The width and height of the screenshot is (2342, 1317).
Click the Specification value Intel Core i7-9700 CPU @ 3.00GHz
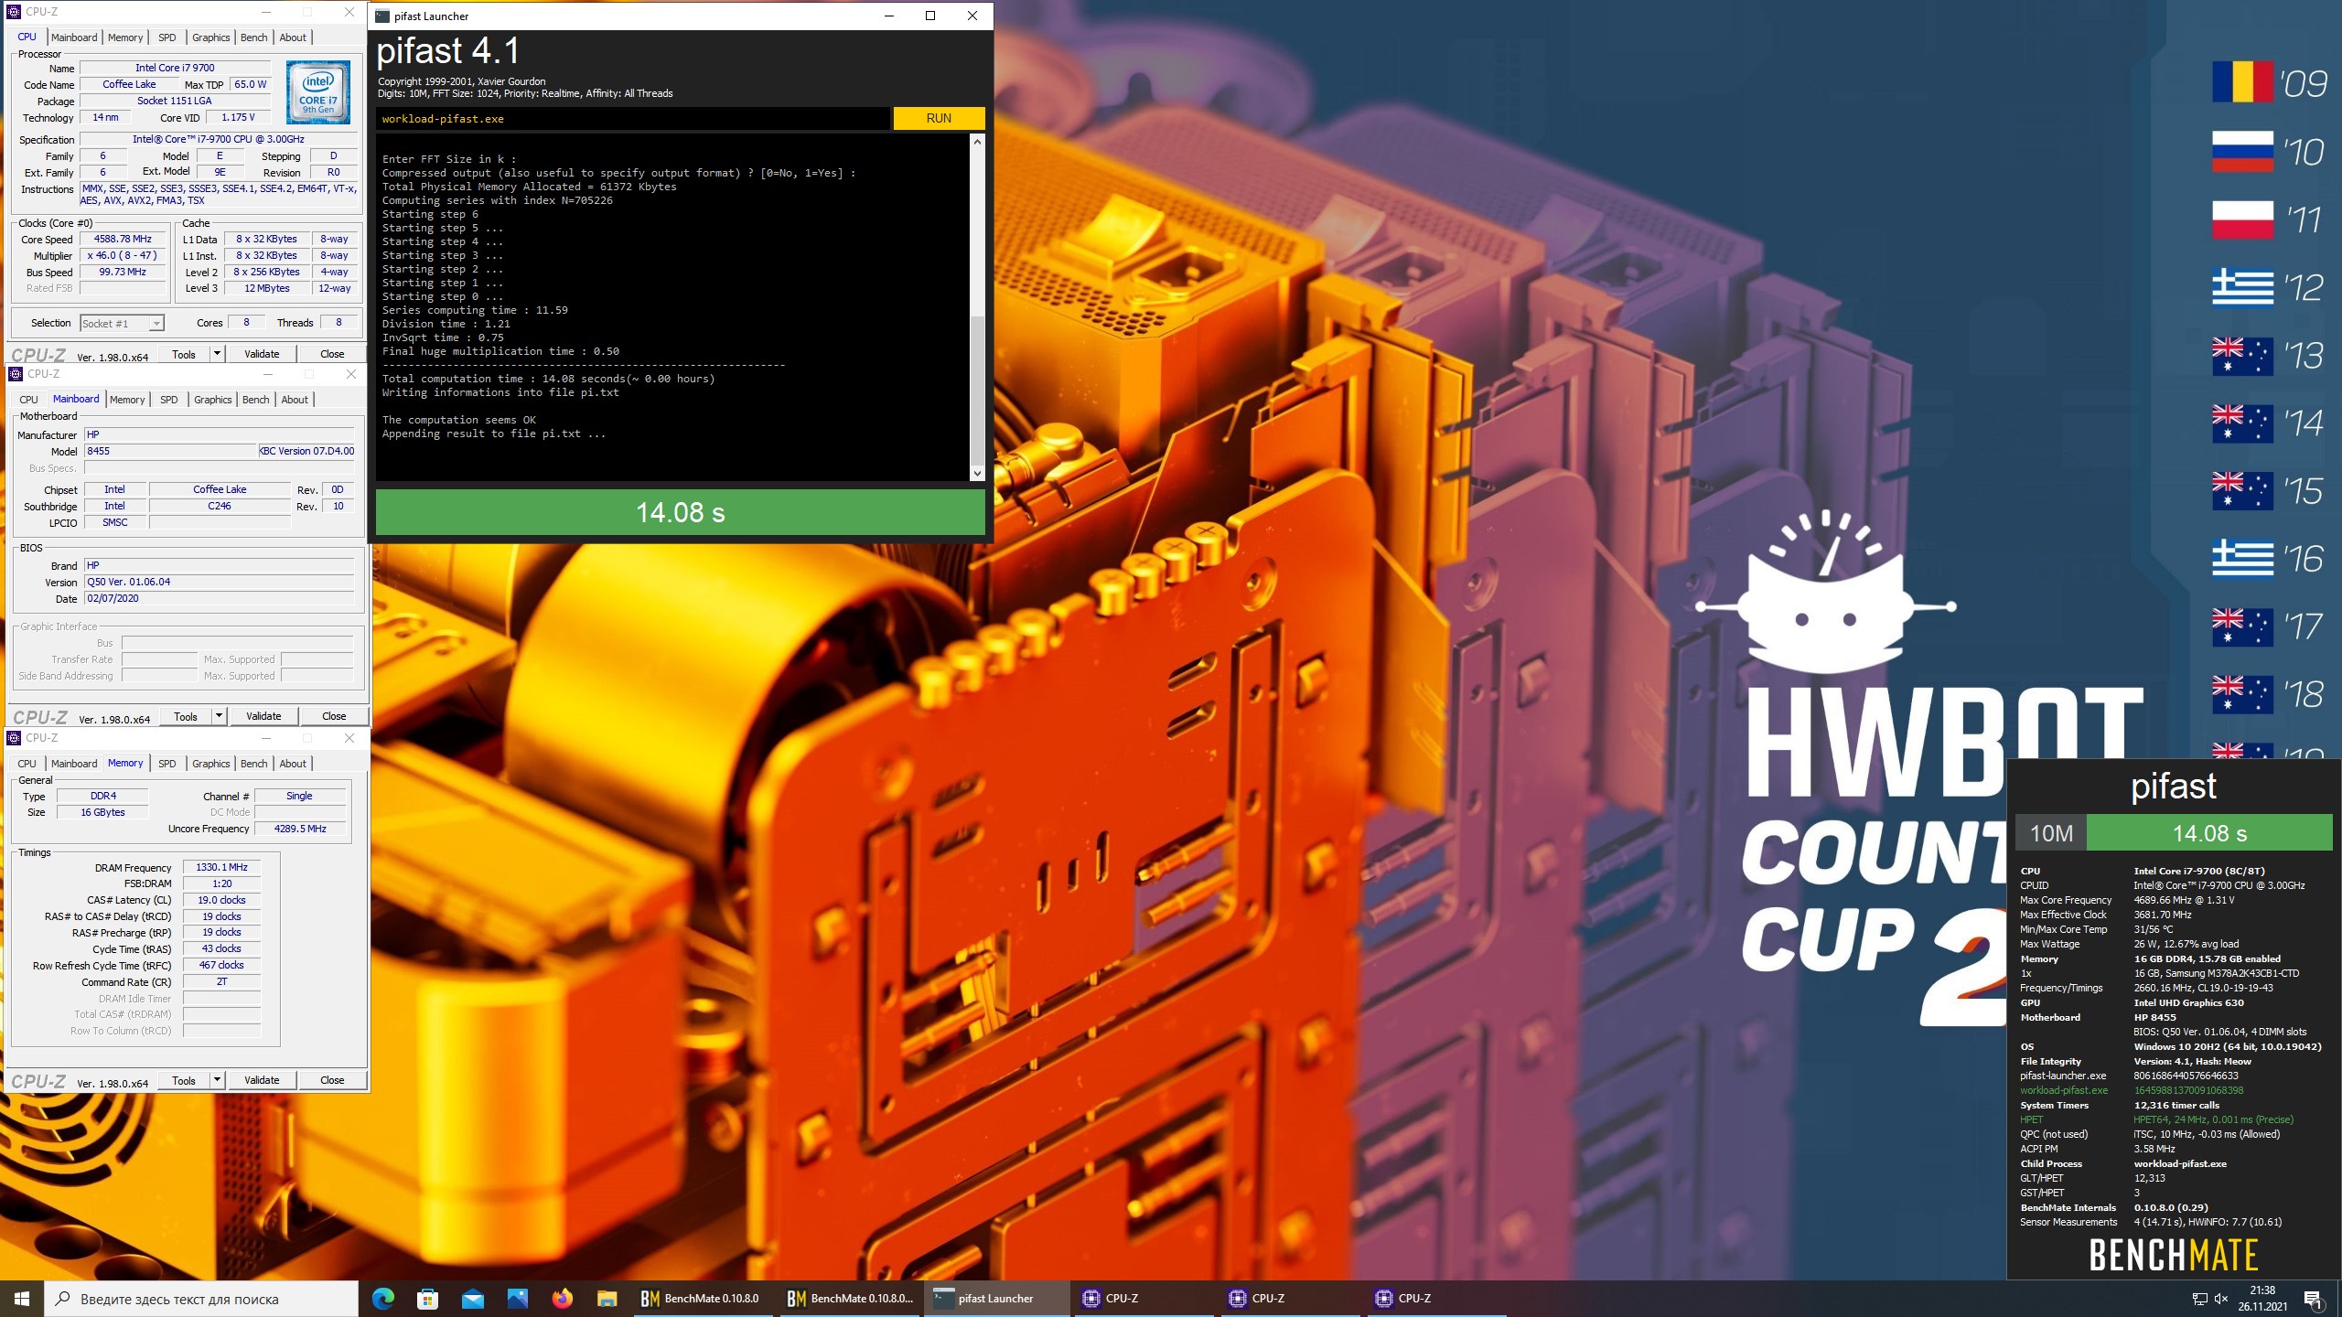219,139
